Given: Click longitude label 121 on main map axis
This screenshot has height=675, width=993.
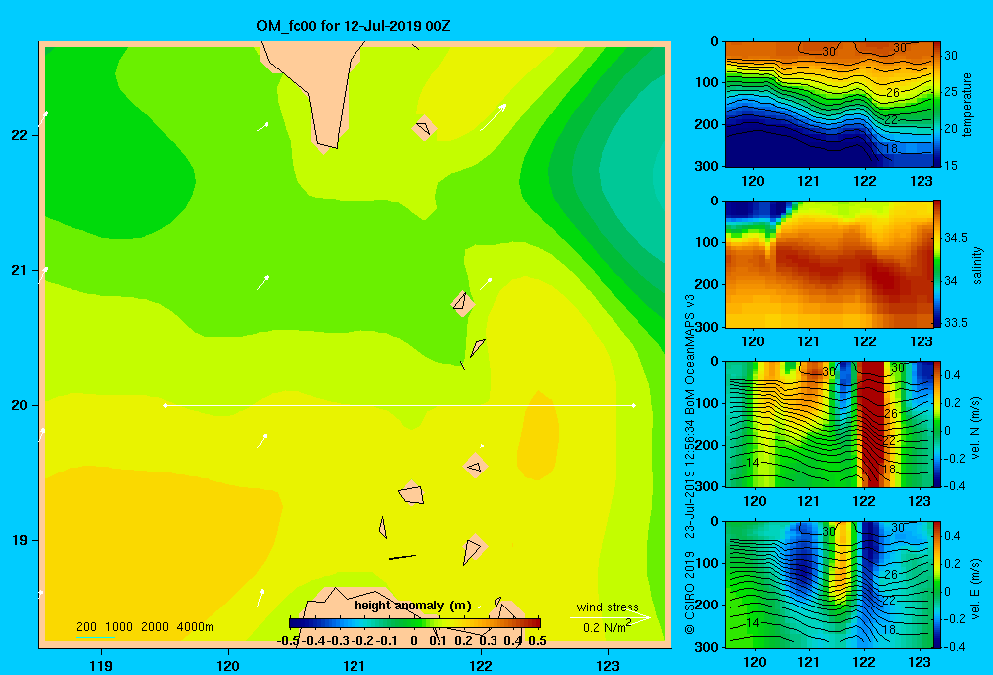Looking at the screenshot, I should click(x=355, y=665).
